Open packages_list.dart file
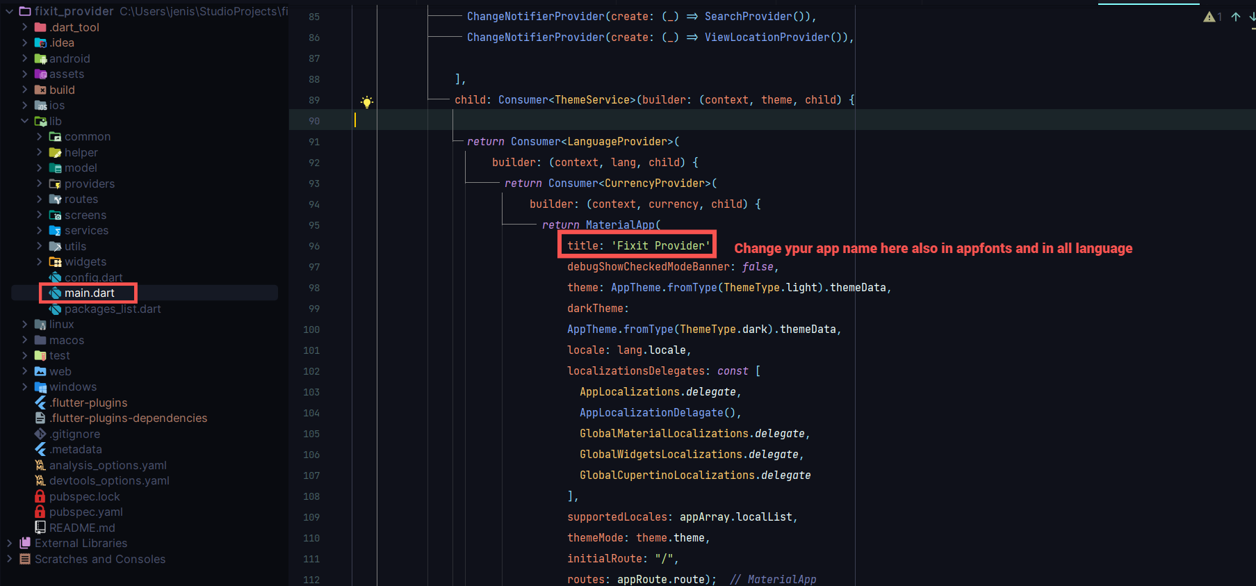1256x586 pixels. pyautogui.click(x=112, y=309)
